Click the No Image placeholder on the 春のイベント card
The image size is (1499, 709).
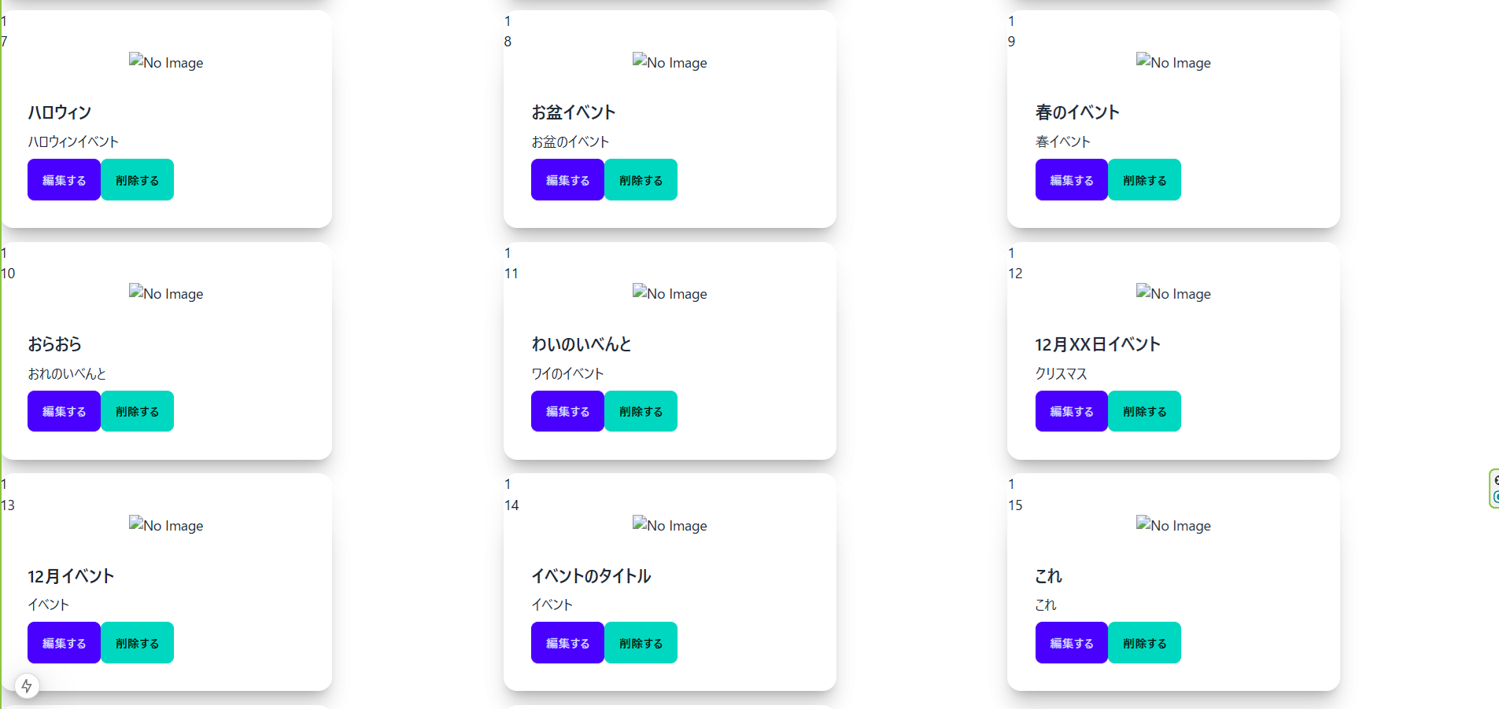coord(1172,62)
